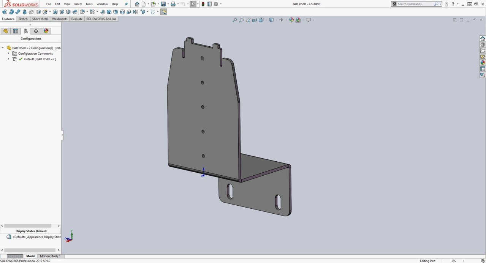The image size is (486, 263).
Task: Expand Configuration Comments folder arrow
Action: tap(8, 54)
